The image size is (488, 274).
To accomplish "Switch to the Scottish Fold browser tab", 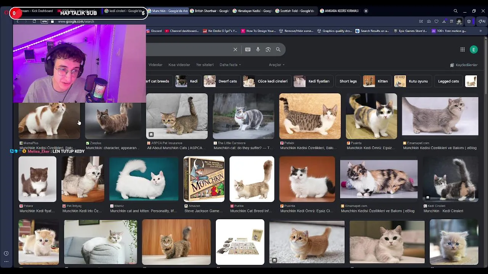I will [295, 11].
